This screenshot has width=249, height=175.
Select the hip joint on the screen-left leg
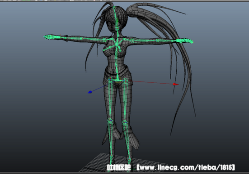(110, 79)
